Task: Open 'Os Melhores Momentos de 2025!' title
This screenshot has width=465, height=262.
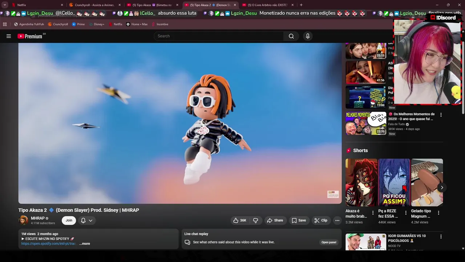Action: point(411,116)
